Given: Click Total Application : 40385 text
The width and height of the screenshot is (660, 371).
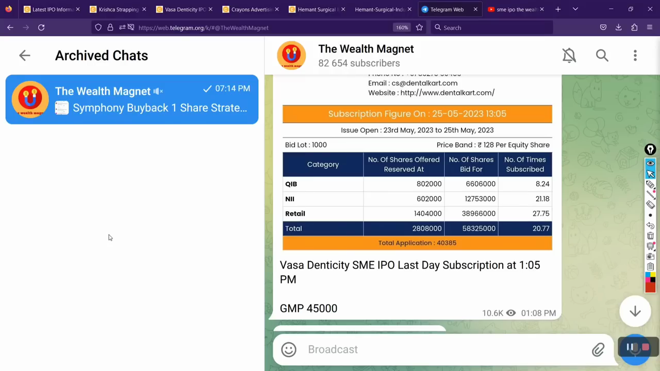Looking at the screenshot, I should [x=417, y=243].
